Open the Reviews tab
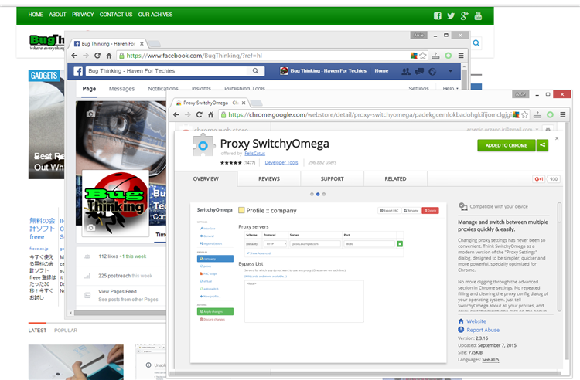This screenshot has width=580, height=380. (269, 178)
